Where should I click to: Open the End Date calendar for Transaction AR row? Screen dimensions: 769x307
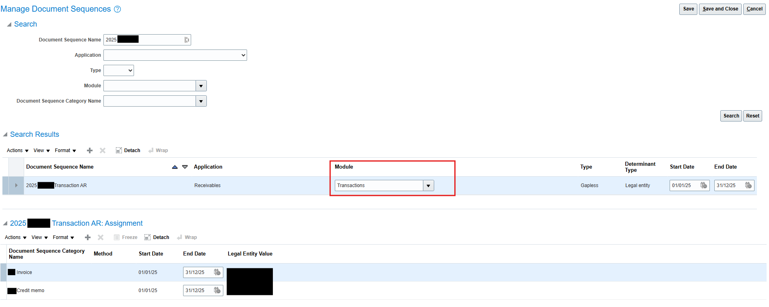(748, 185)
